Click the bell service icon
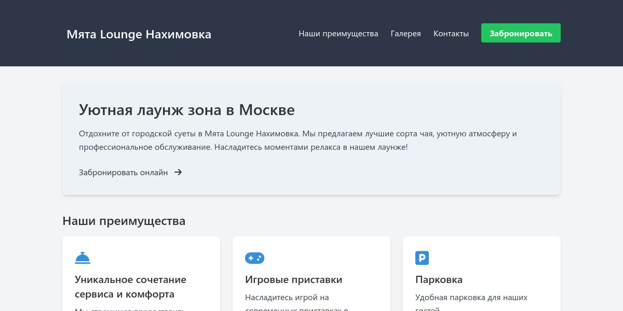Screen dimensions: 623x311 coord(83,258)
